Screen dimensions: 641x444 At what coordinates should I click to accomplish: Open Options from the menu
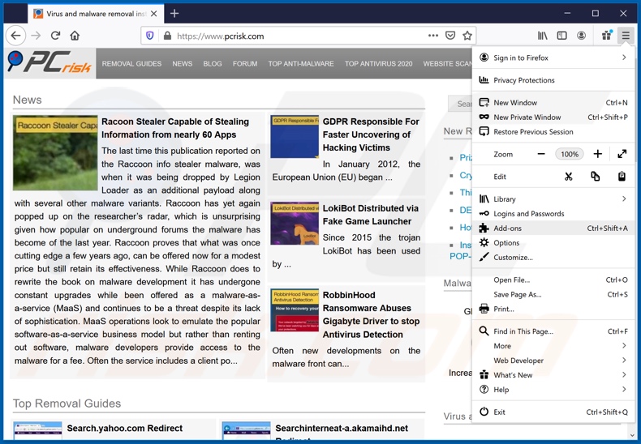tap(553, 243)
